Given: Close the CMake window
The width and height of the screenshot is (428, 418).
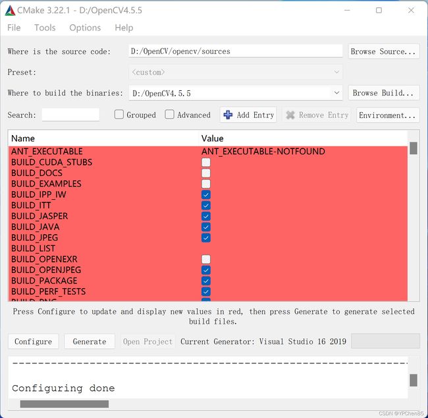Looking at the screenshot, I should [x=411, y=11].
